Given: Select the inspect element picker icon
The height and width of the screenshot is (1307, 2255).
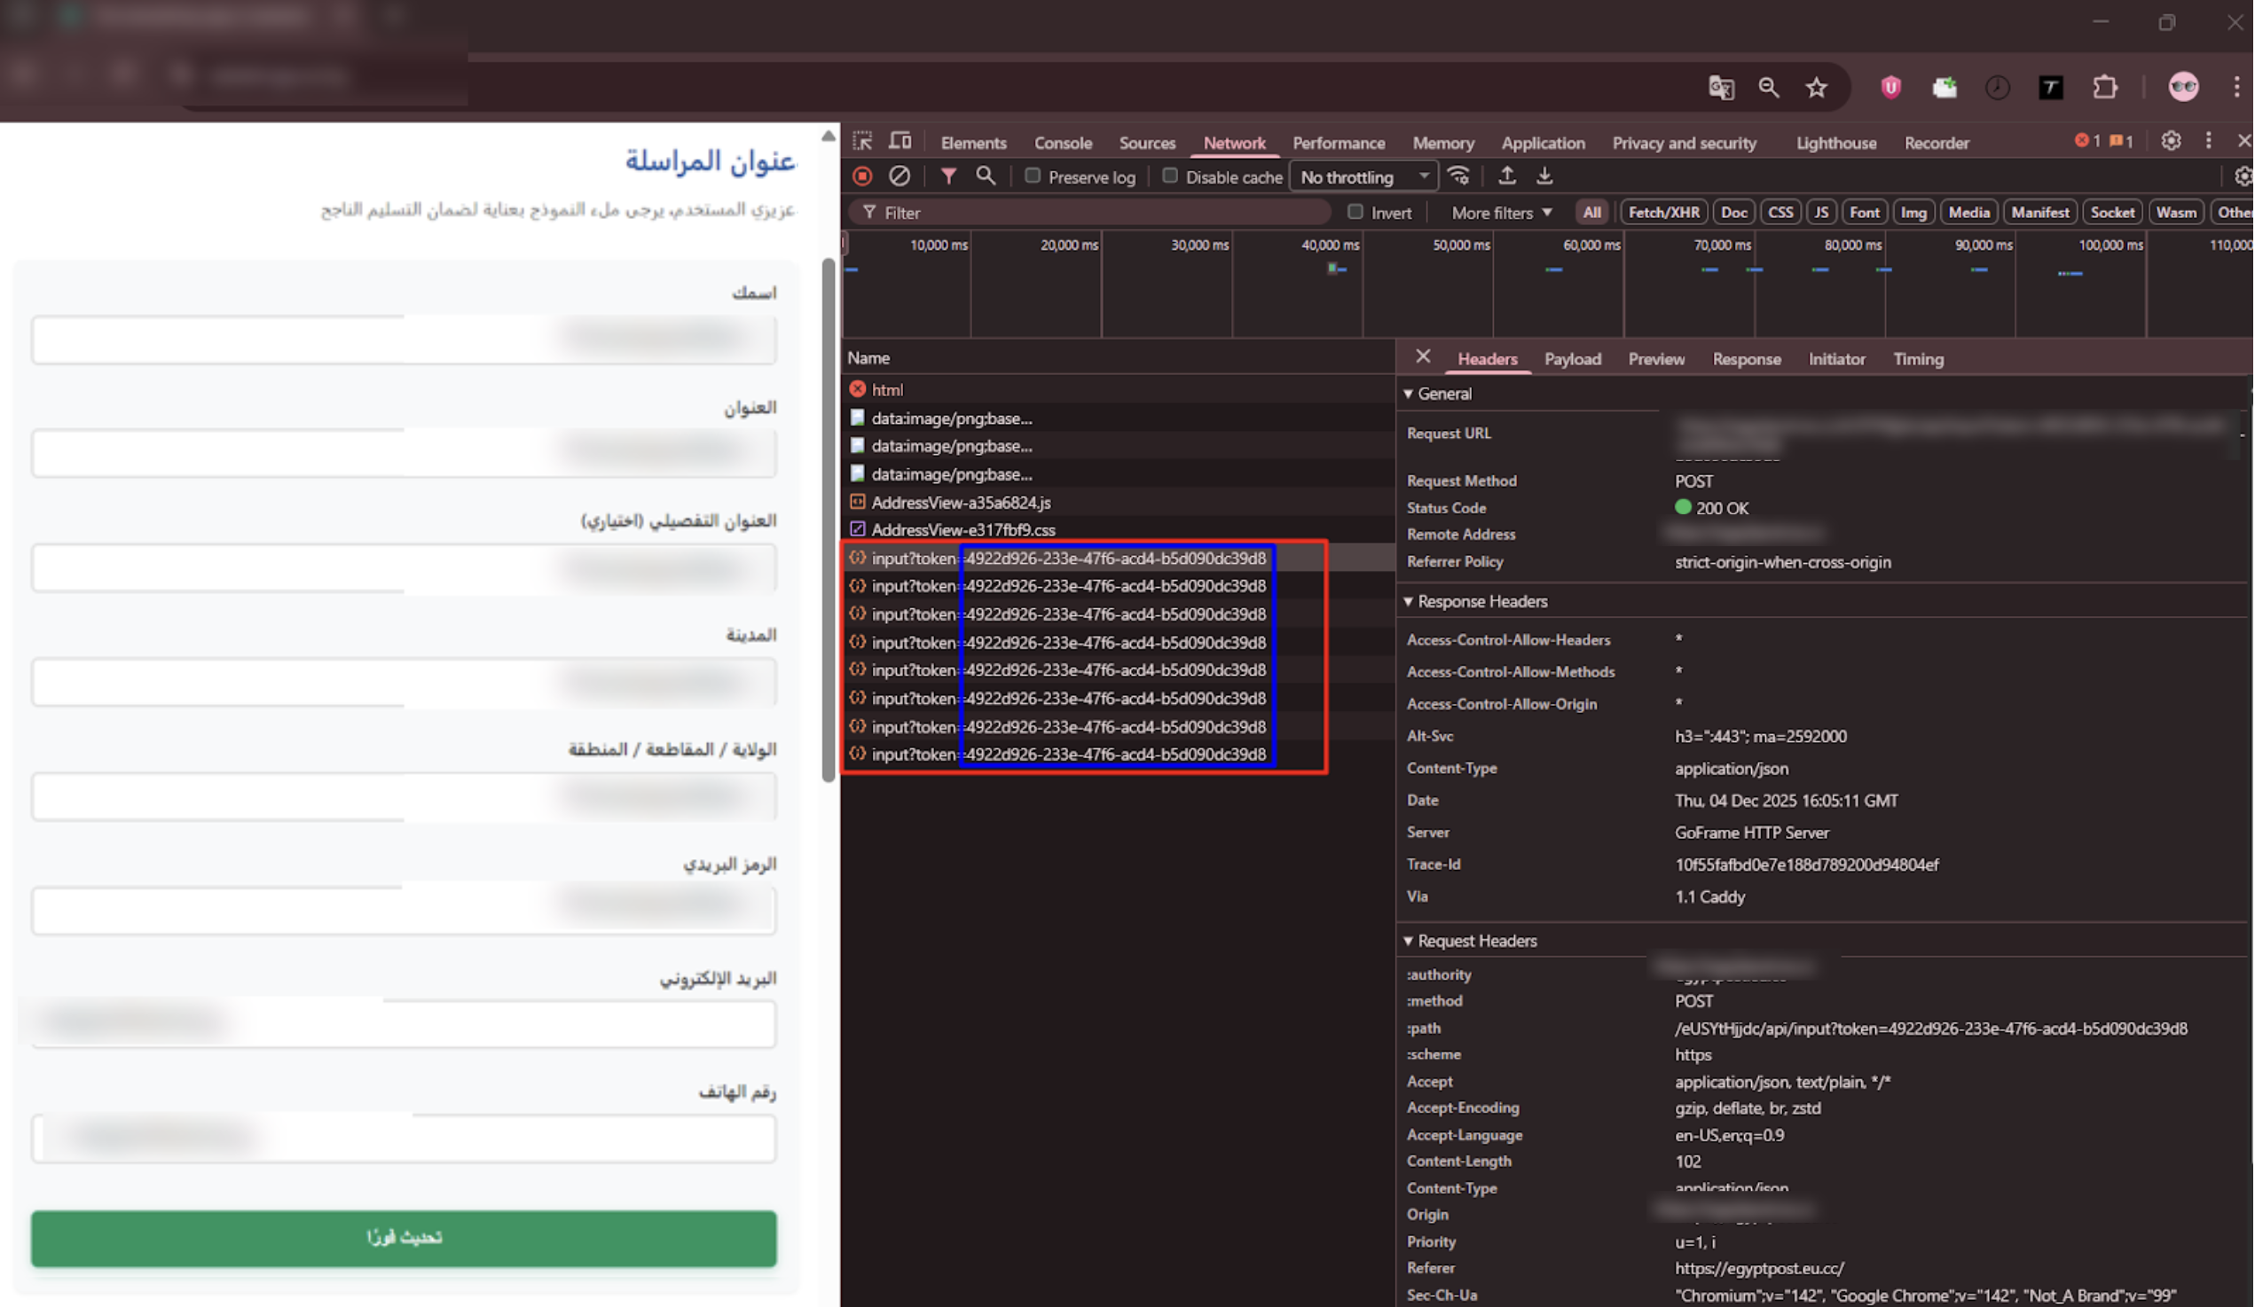Looking at the screenshot, I should point(862,141).
